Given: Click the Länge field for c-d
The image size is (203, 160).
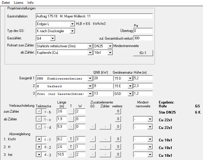Looking at the screenshot, I should click(62, 127).
